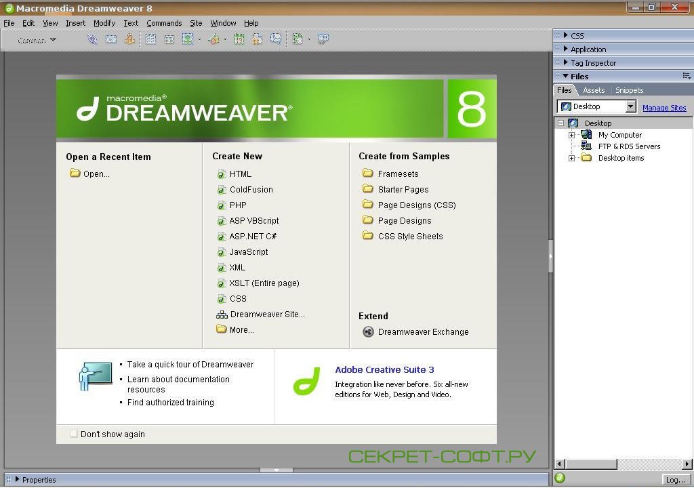Click the Named Anchor insert icon

129,39
